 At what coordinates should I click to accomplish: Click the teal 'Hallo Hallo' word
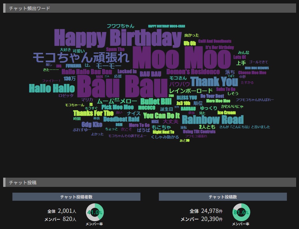point(52,89)
